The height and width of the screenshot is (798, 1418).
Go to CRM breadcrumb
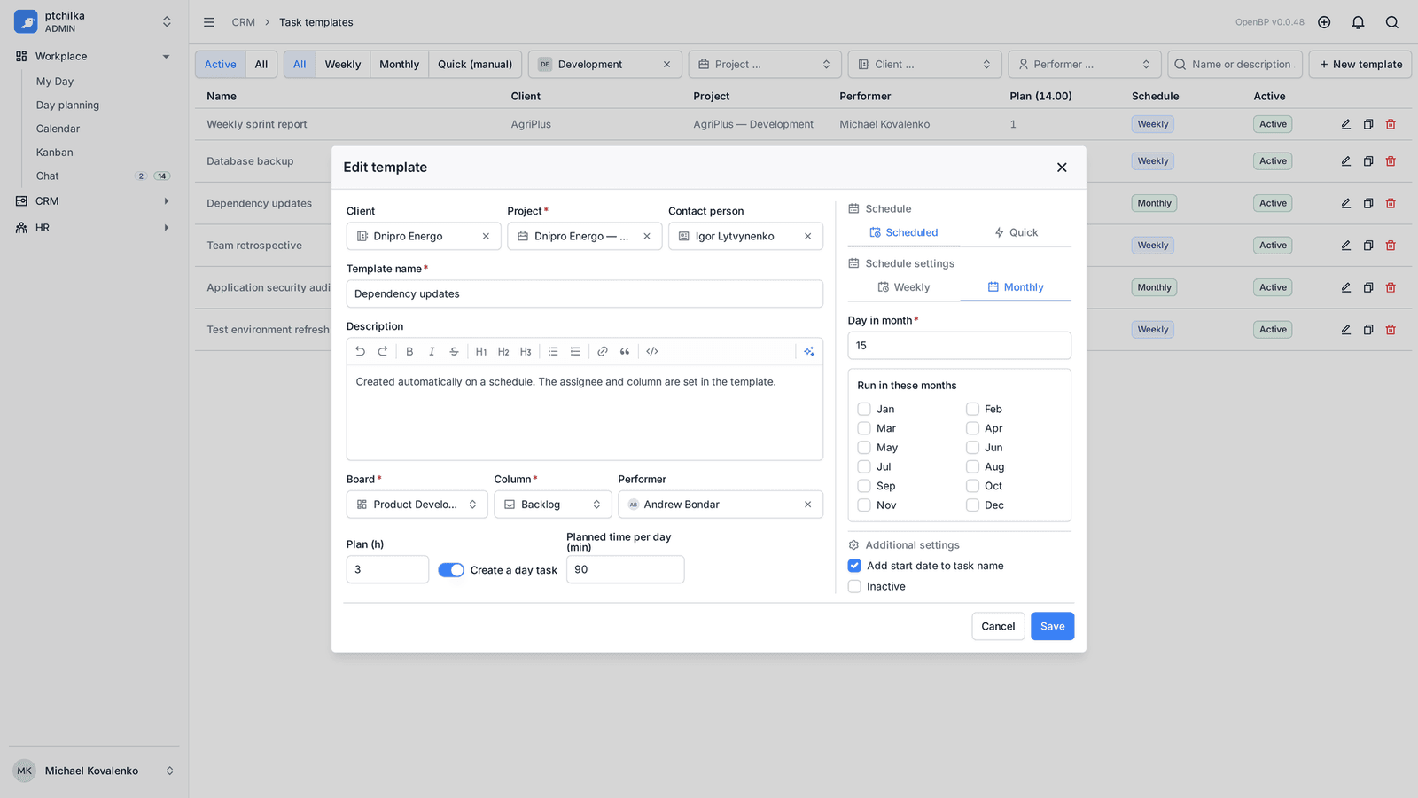tap(243, 22)
